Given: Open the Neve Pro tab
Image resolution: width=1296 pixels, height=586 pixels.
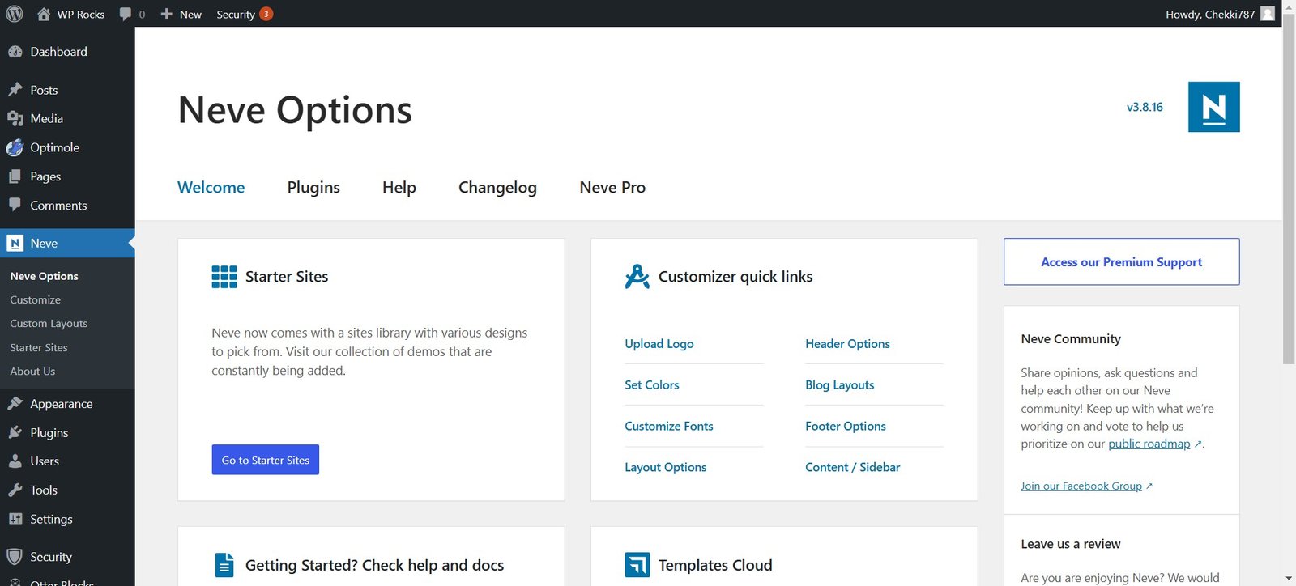Looking at the screenshot, I should point(612,188).
